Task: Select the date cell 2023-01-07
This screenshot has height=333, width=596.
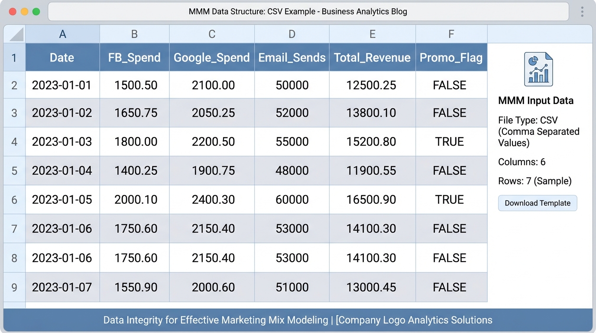Action: [x=62, y=287]
